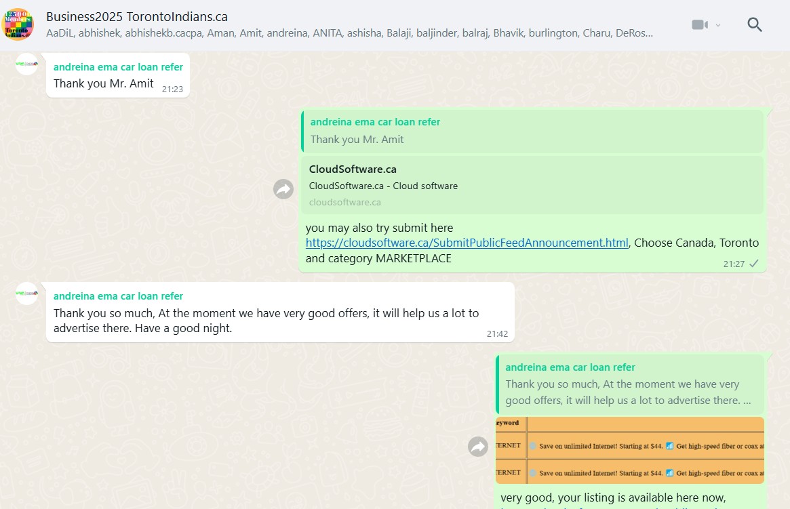Viewport: 790px width, 509px height.
Task: Click the delivered check mark at 21:27
Action: 754,264
